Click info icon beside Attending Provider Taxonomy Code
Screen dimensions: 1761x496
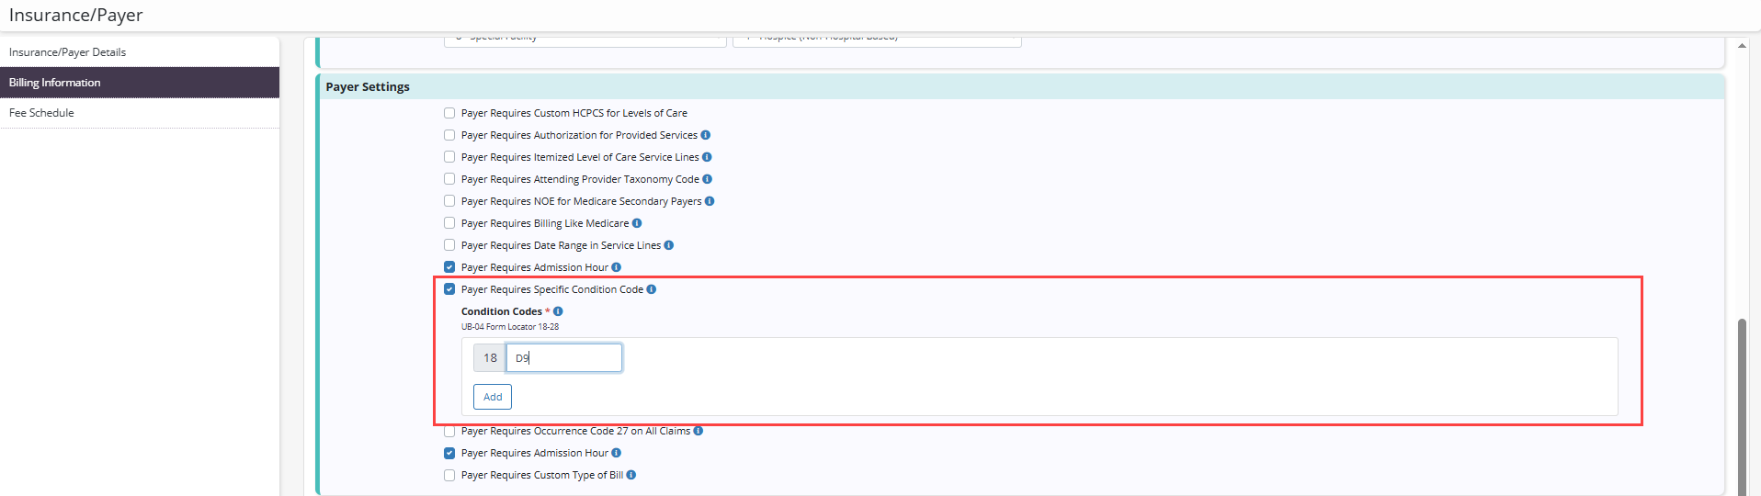(707, 179)
